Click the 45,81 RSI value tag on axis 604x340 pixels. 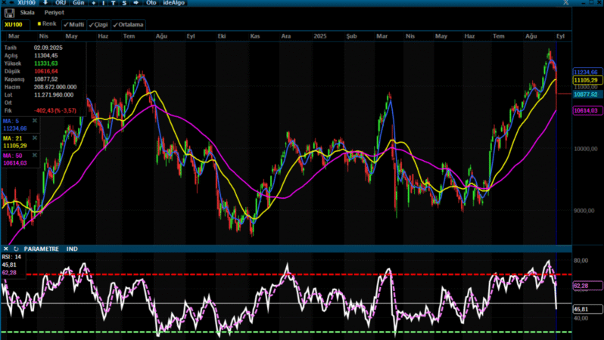click(x=587, y=309)
